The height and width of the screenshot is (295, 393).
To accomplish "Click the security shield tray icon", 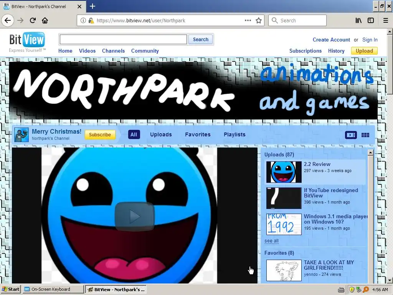I will coord(352,290).
